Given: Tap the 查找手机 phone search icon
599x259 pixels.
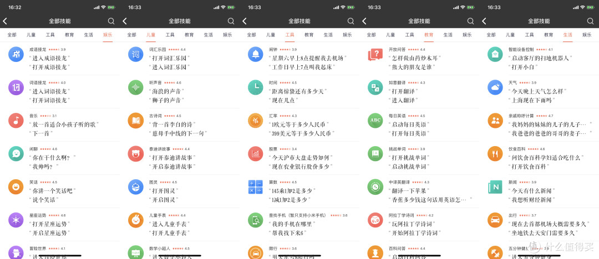Looking at the screenshot, I should pyautogui.click(x=255, y=220).
